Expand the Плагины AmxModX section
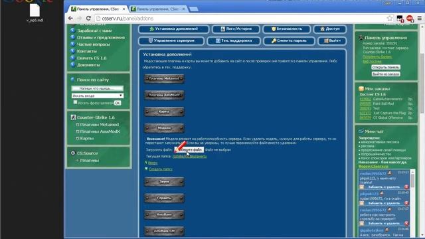425x239 pixels. pyautogui.click(x=164, y=96)
